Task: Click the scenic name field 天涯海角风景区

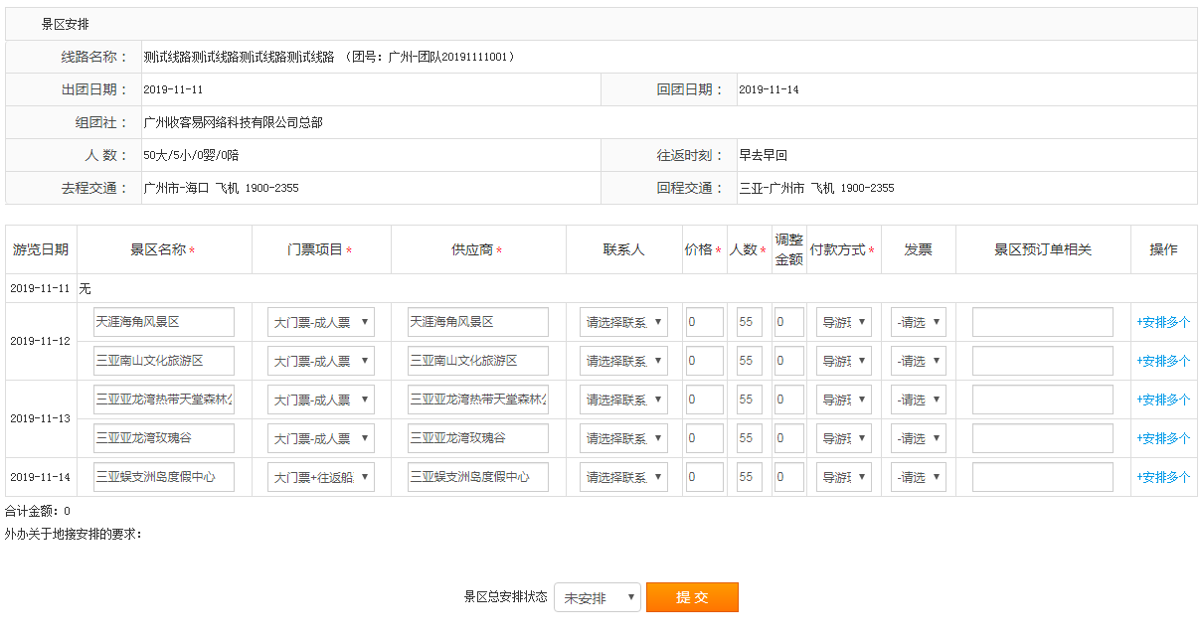Action: (164, 322)
